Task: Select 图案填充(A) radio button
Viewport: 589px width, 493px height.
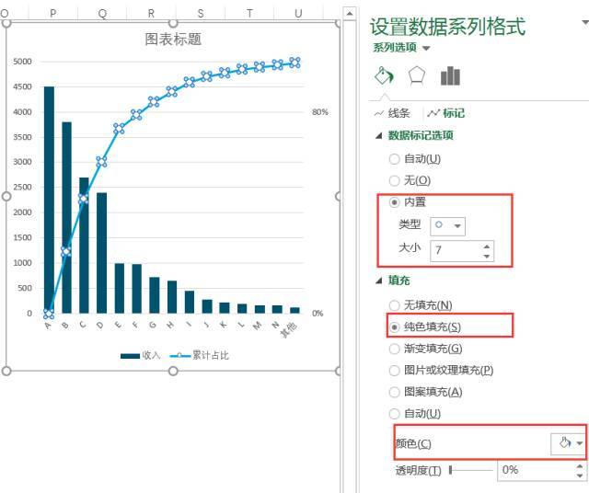Action: pos(394,392)
